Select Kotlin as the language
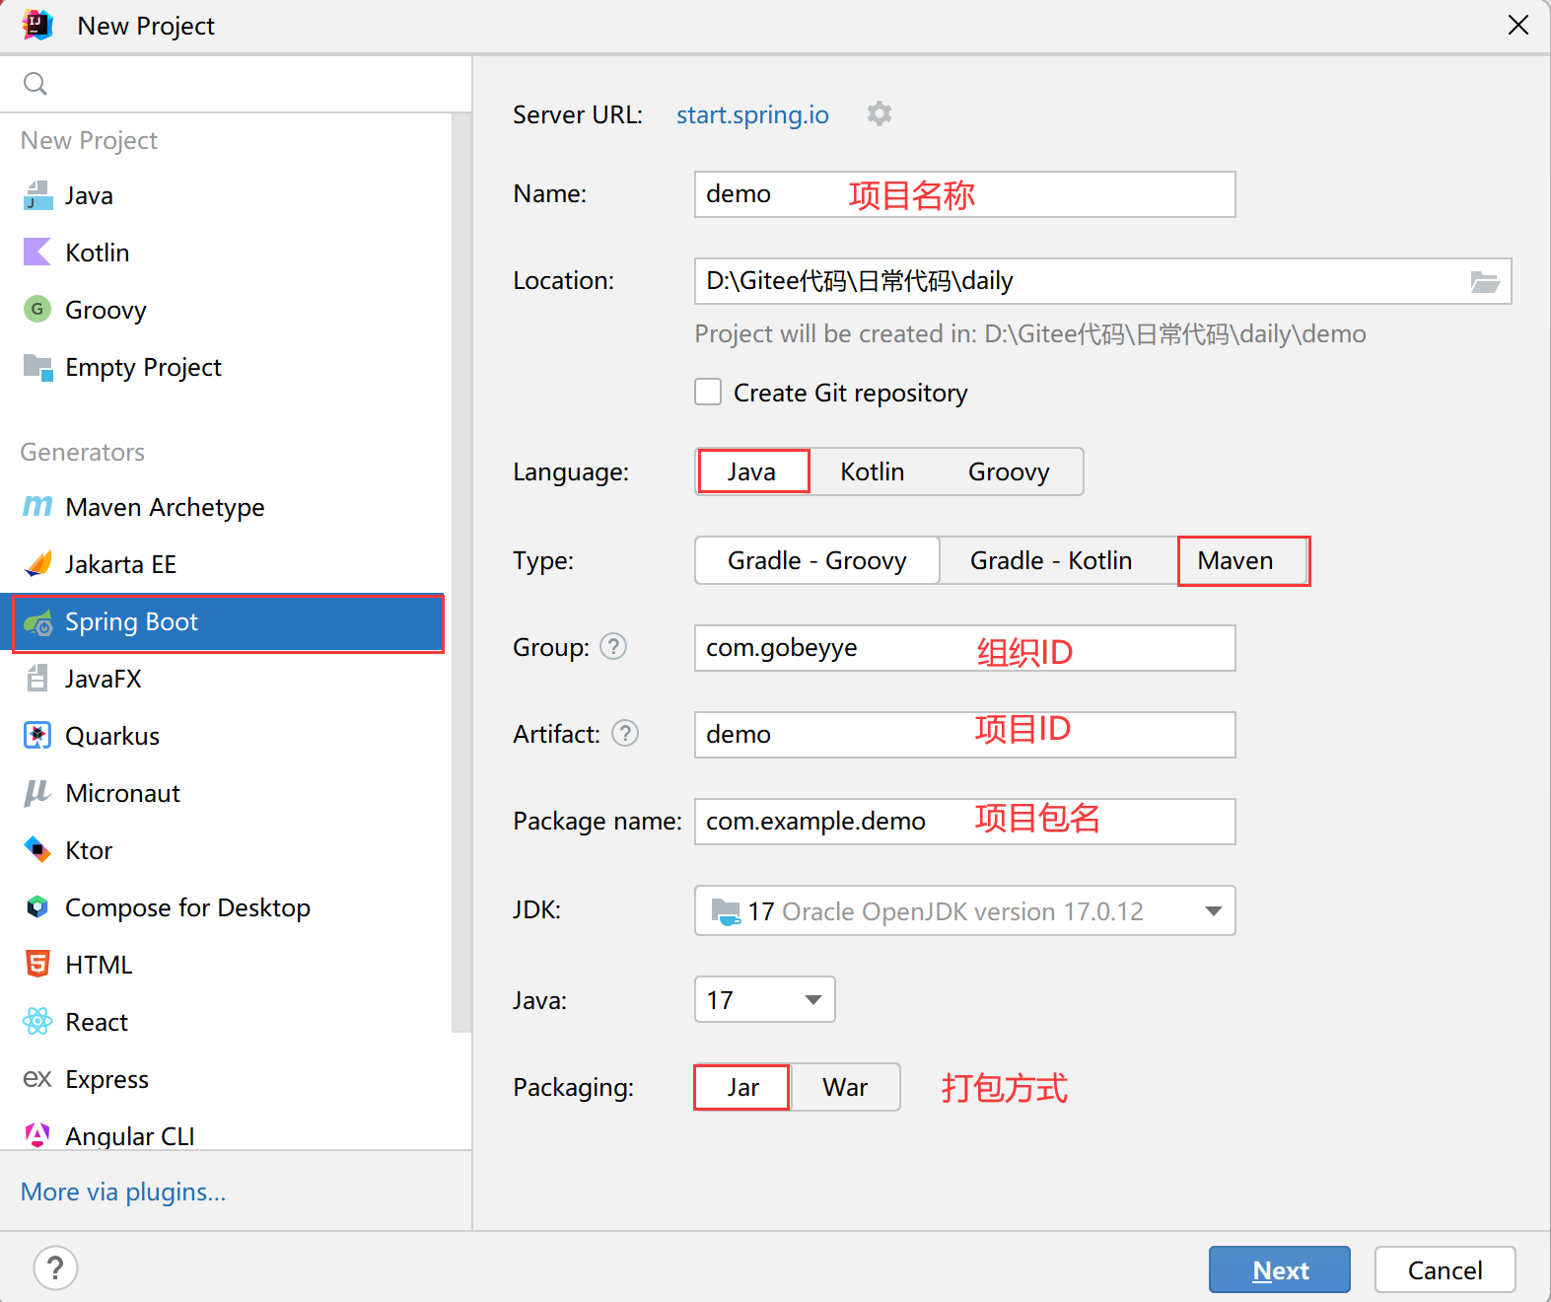The height and width of the screenshot is (1302, 1551). [873, 471]
